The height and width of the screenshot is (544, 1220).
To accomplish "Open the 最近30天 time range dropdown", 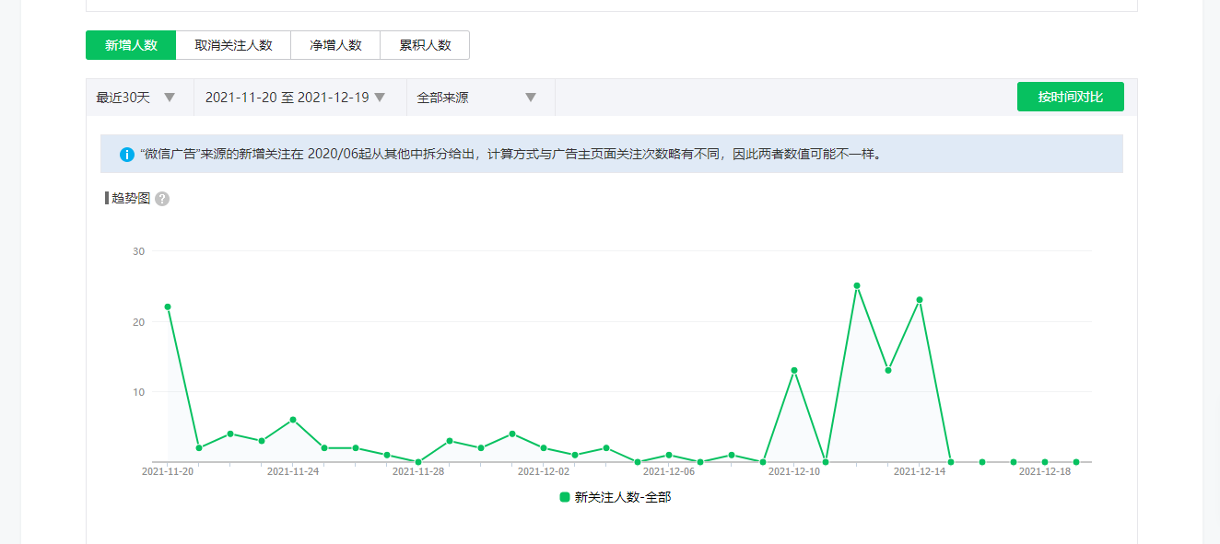I will point(135,98).
